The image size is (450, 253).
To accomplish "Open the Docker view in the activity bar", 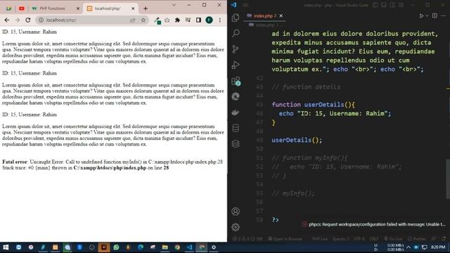I will (x=236, y=112).
